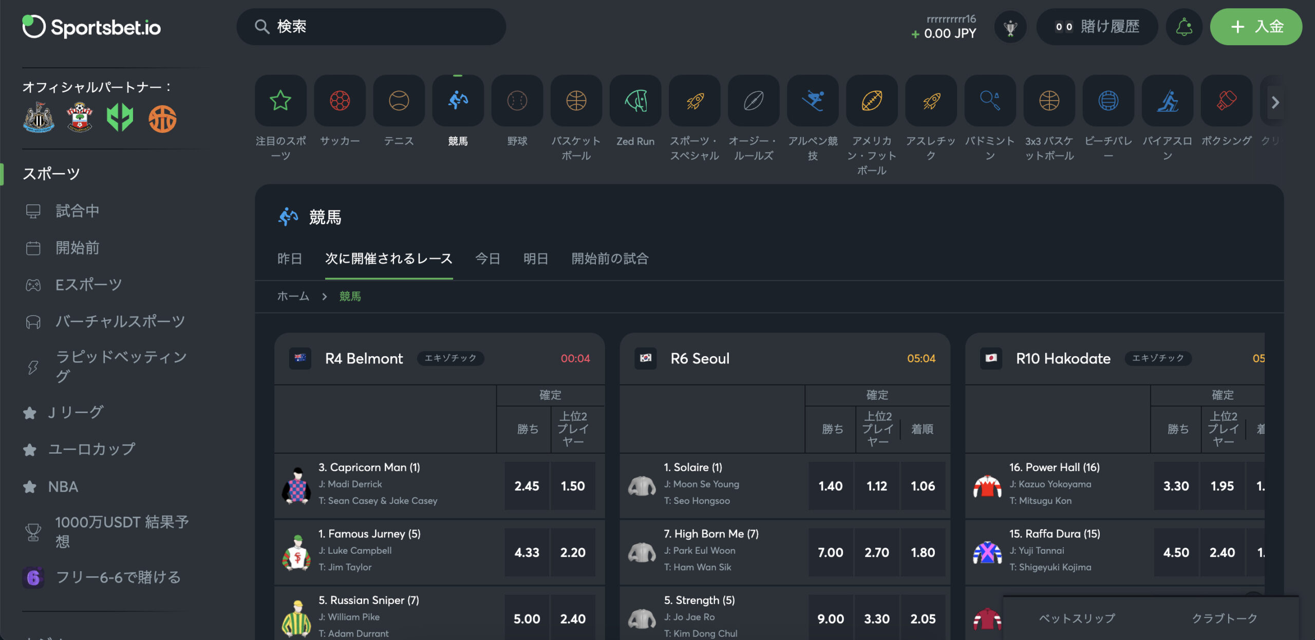The width and height of the screenshot is (1315, 640).
Task: Click the search field
Action: 371,27
